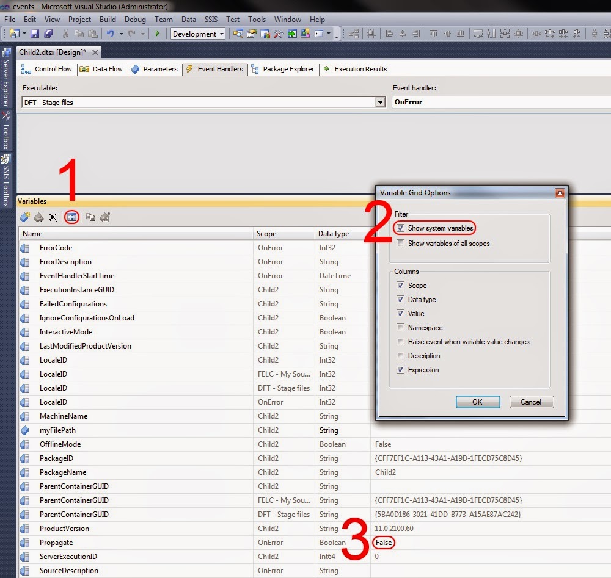Screen dimensions: 611x578
Task: Click the Move Variable icon
Action: pyautogui.click(x=39, y=217)
